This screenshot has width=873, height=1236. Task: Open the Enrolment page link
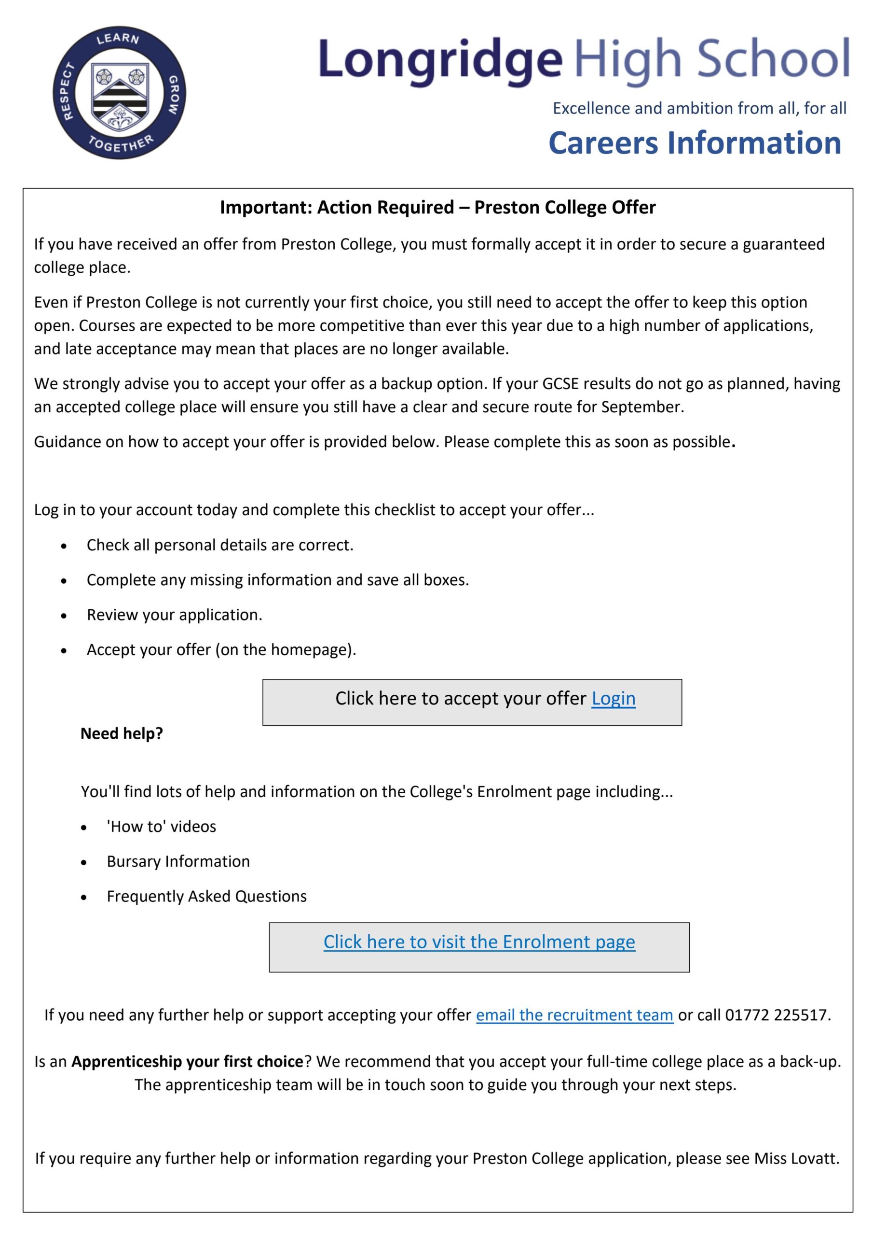[479, 941]
